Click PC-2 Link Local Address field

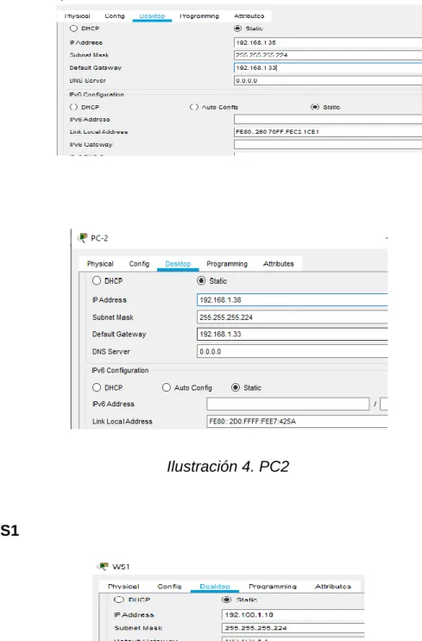pos(297,421)
